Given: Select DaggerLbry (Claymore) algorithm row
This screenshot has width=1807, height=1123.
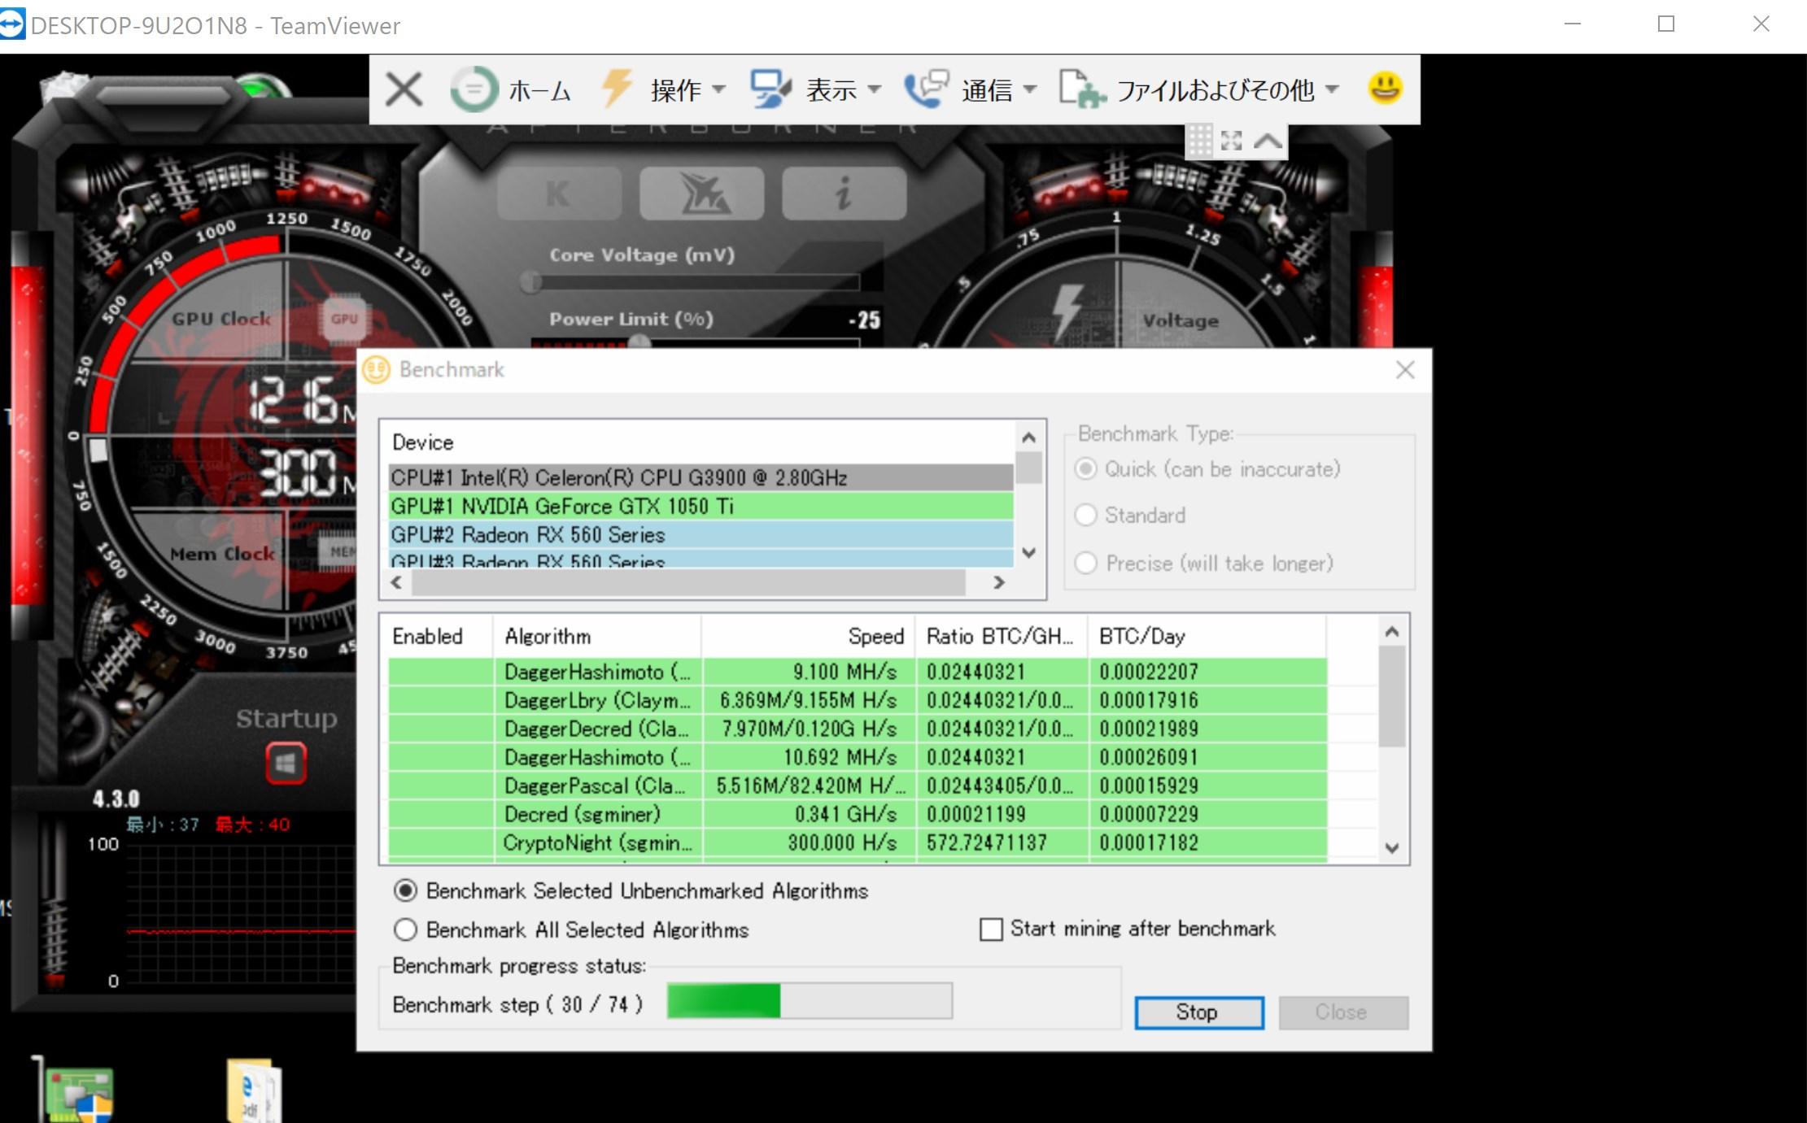Looking at the screenshot, I should pyautogui.click(x=858, y=700).
